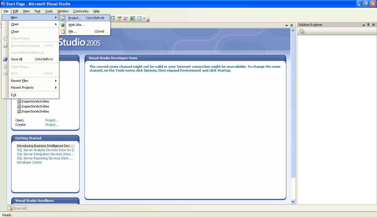The width and height of the screenshot is (377, 218).
Task: Open Introducing Business Intelligence Dev... link
Action: click(x=45, y=146)
